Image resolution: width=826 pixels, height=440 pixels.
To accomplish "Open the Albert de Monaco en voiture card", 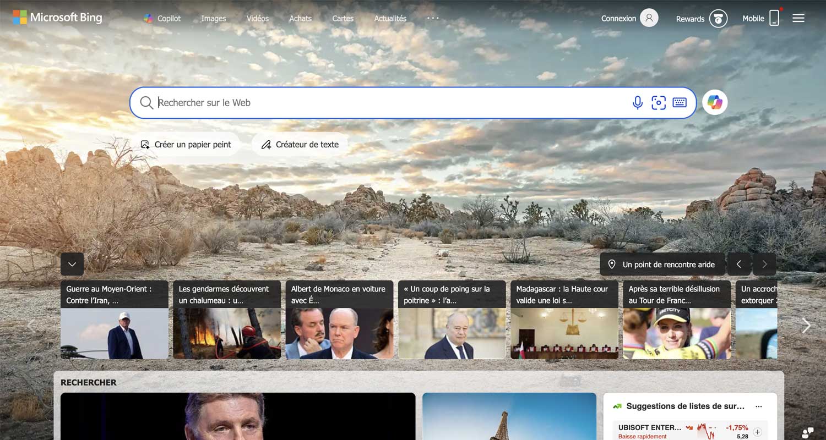I will pos(339,320).
